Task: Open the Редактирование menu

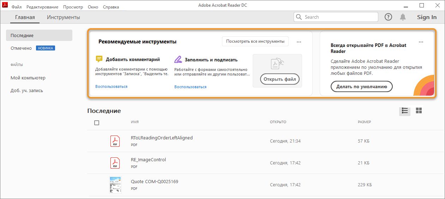Action: tap(43, 7)
